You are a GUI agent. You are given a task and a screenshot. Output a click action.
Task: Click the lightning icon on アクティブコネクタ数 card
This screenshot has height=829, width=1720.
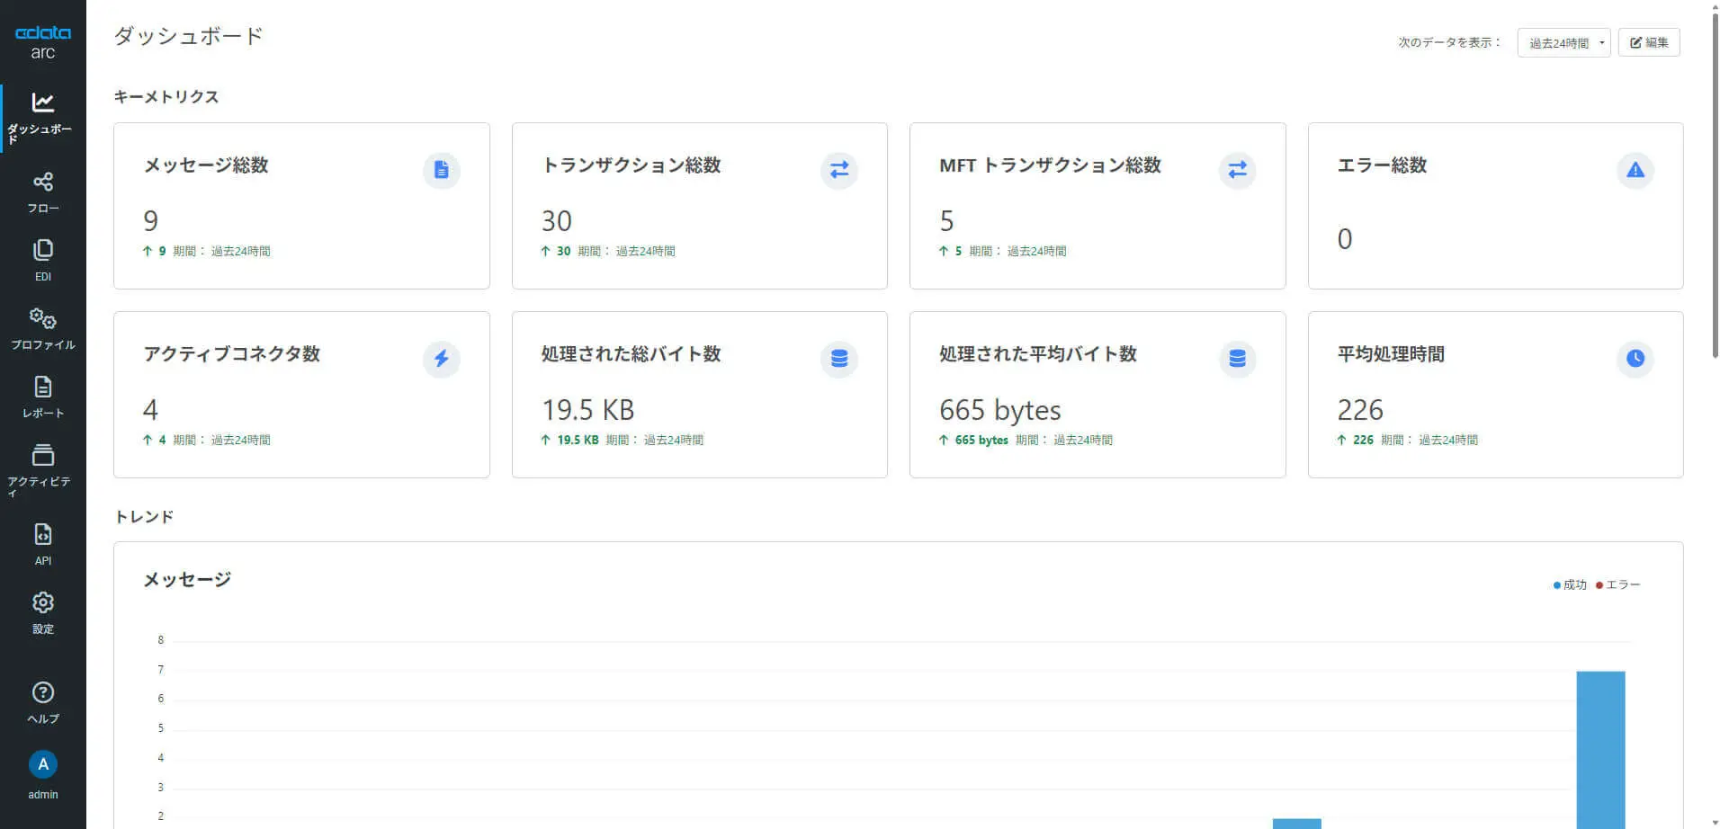tap(441, 359)
